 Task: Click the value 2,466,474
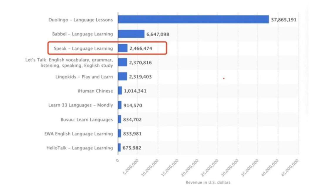point(141,48)
